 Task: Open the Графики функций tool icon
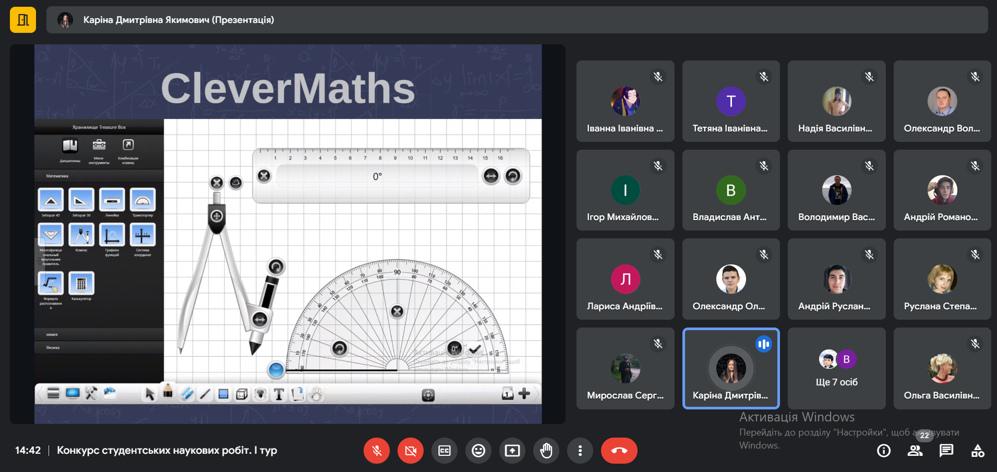[112, 235]
